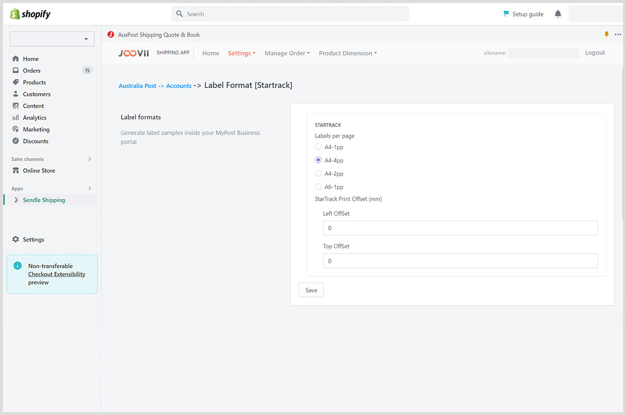Click into the Left OffSet input field
Screen dimensions: 625x415
(x=460, y=228)
